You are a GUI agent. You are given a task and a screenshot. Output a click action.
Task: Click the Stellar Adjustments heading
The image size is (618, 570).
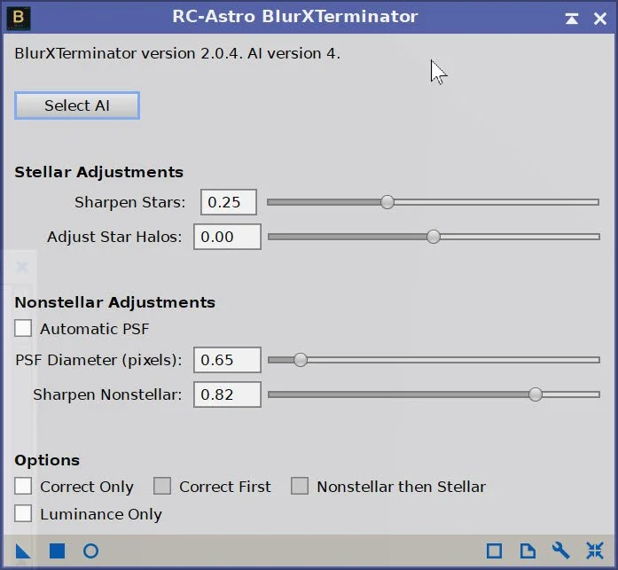[x=99, y=172]
